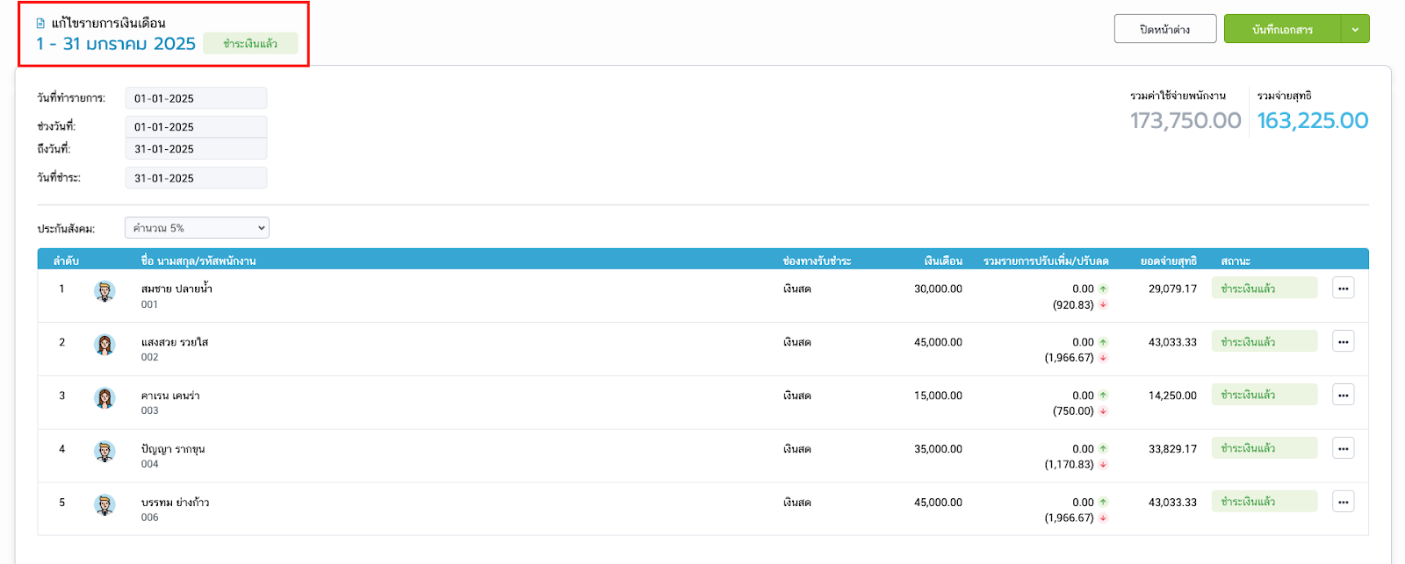The width and height of the screenshot is (1405, 564).
Task: Click the วันที่ชำระ date field
Action: point(196,178)
